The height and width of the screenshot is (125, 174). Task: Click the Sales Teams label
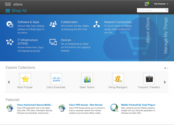87,87
